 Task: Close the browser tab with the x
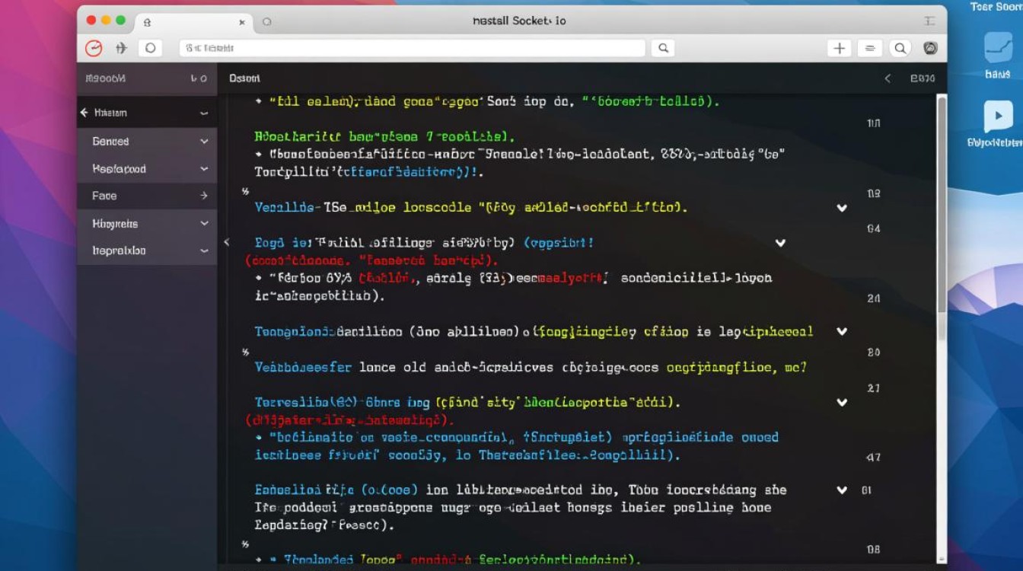242,22
